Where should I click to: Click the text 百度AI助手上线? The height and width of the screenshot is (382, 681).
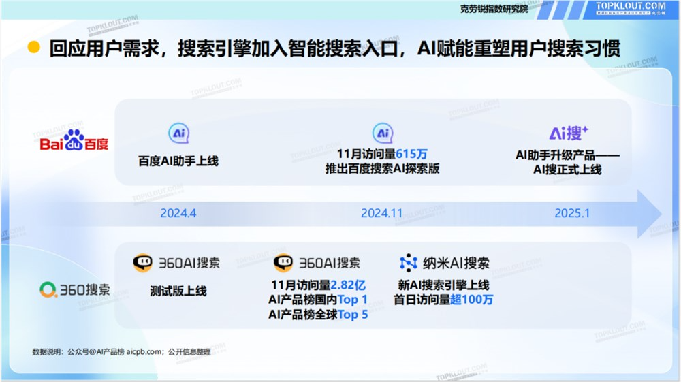click(x=178, y=161)
